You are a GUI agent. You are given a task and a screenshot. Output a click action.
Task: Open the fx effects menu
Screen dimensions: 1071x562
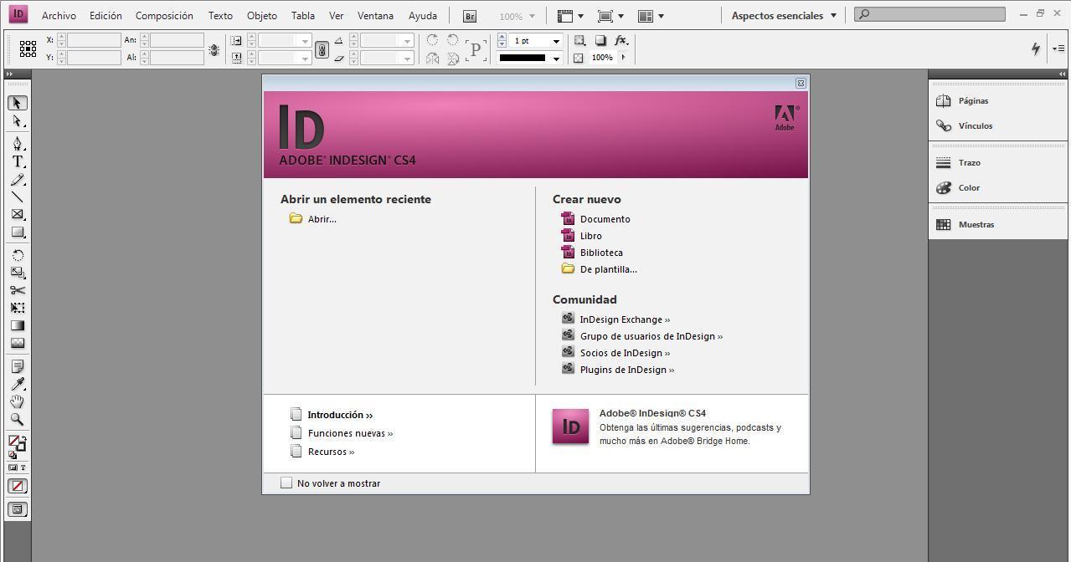[620, 40]
